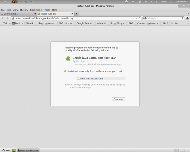Expand the Aukro bookmark folder
190x152 pixels.
[153, 23]
